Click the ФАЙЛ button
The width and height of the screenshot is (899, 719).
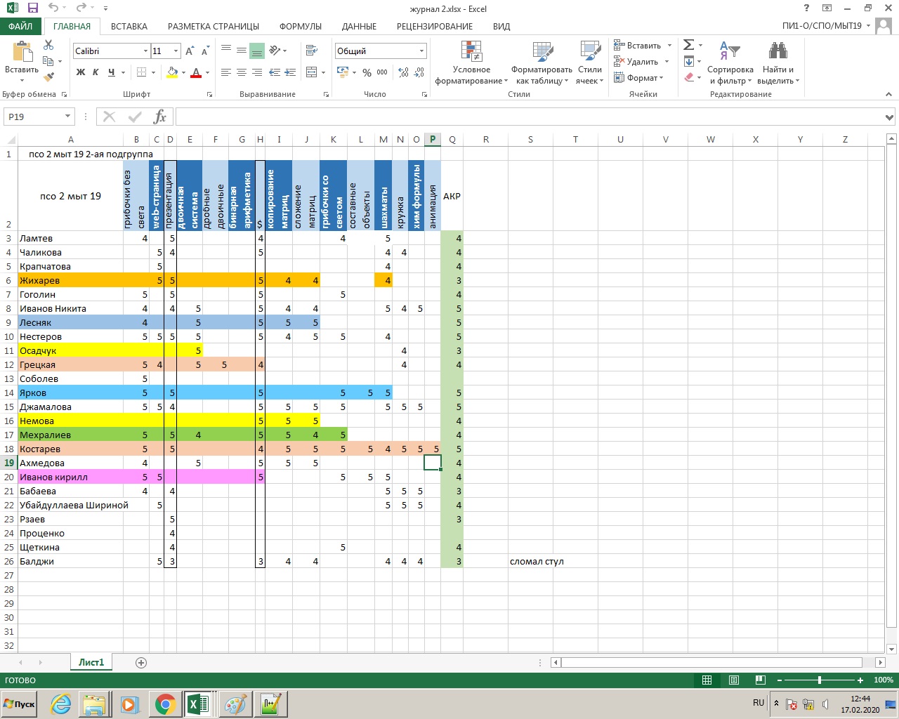click(20, 26)
